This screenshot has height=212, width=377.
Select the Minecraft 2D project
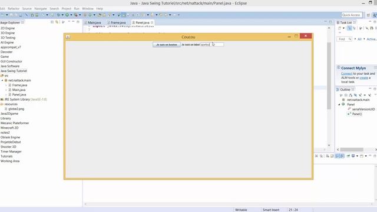[x=9, y=128]
